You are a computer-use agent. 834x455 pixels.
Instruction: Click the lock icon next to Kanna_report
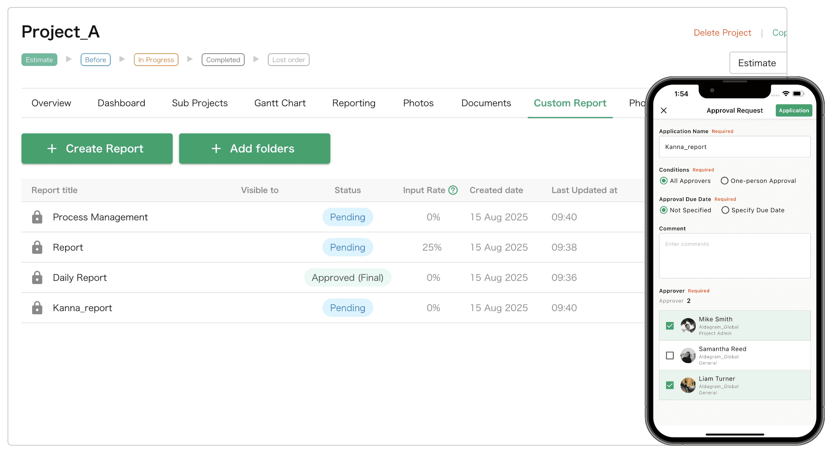[x=37, y=308]
